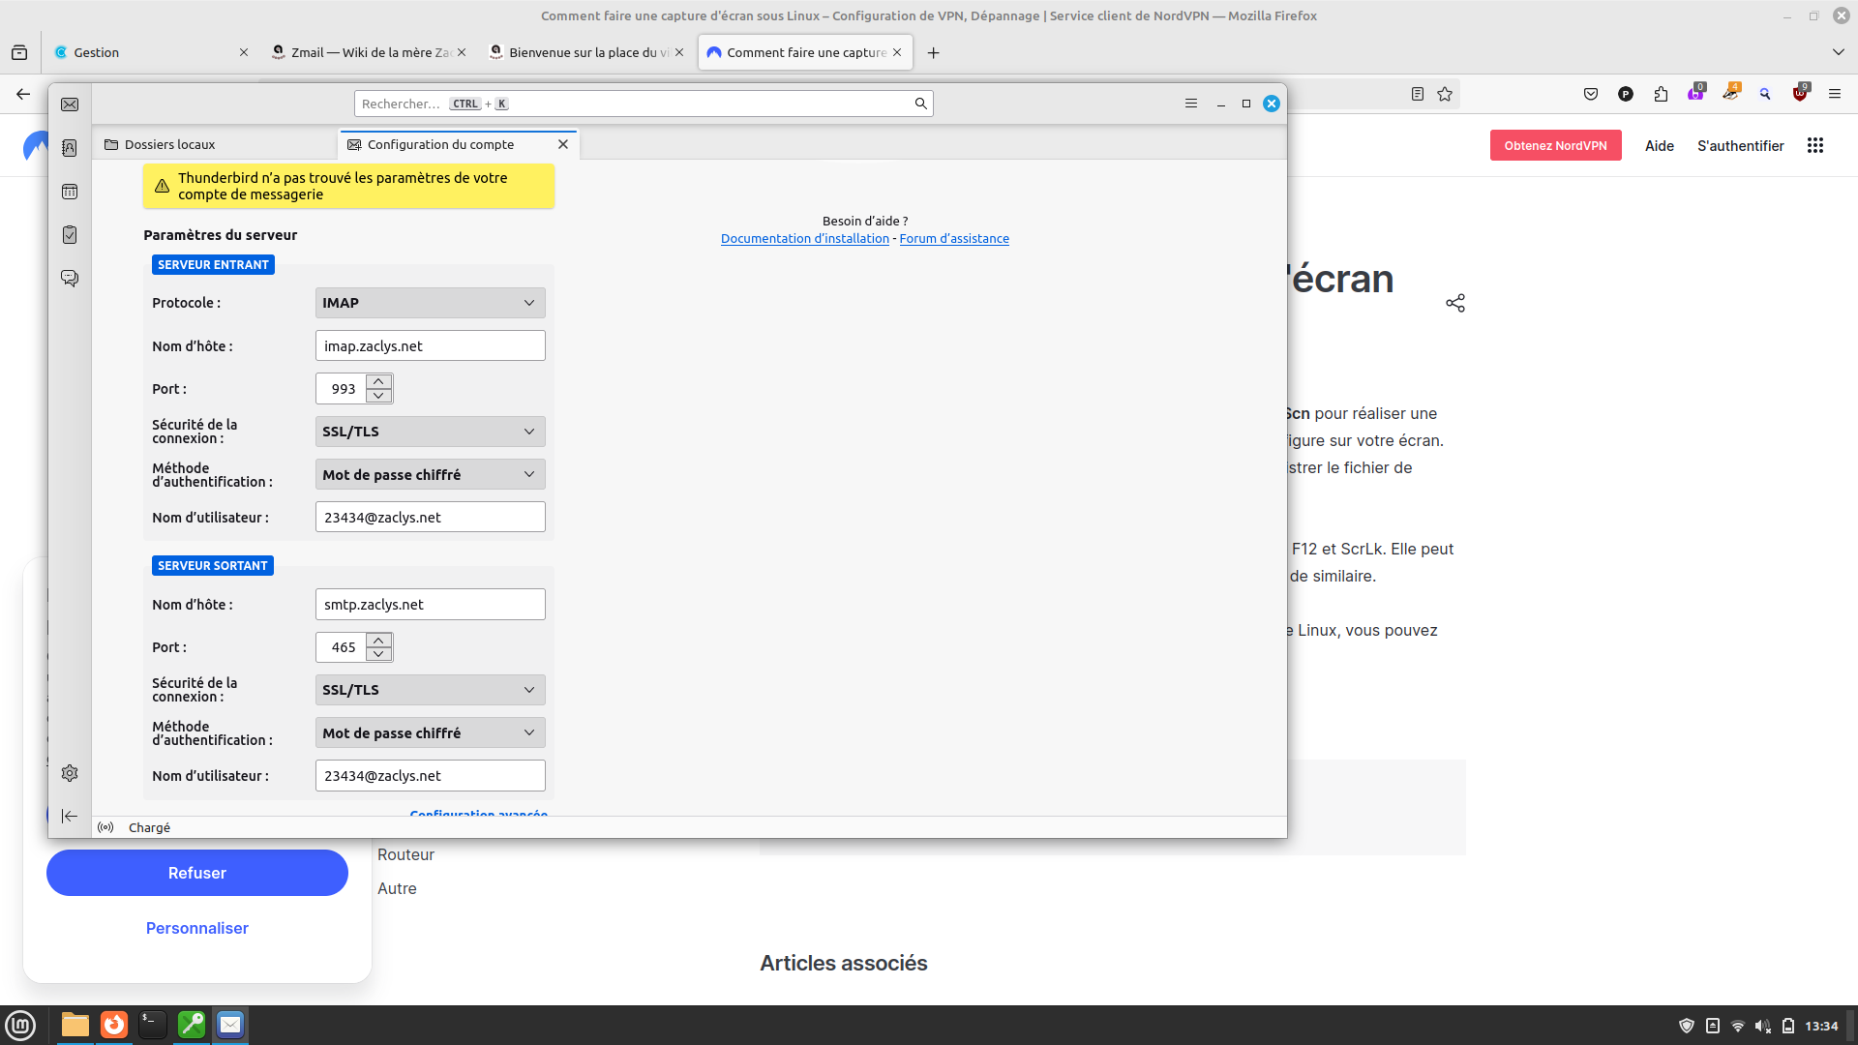Increase the incoming port 993 stepper

[x=379, y=381]
